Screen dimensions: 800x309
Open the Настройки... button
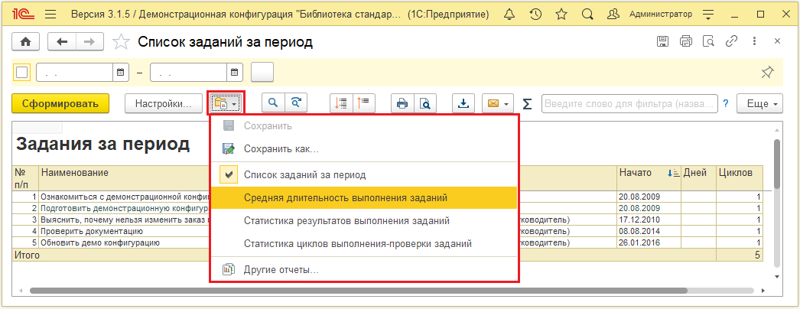pyautogui.click(x=163, y=103)
